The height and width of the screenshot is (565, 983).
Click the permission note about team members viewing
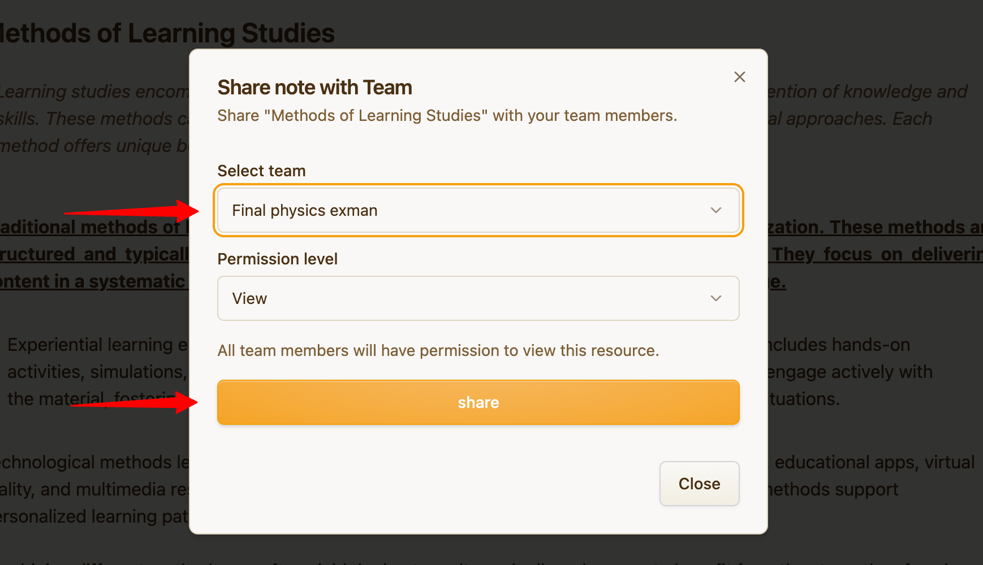pyautogui.click(x=438, y=350)
